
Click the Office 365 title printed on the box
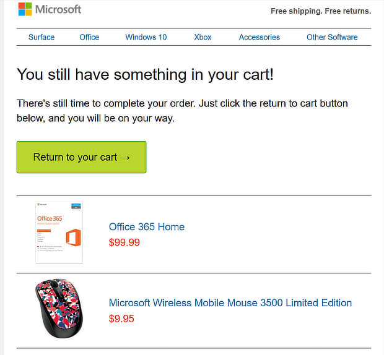(51, 218)
